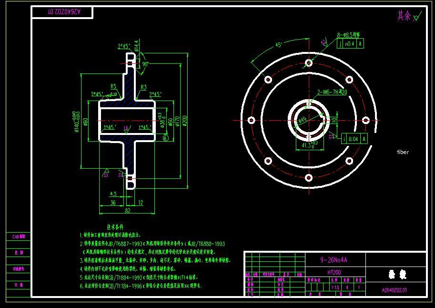This screenshot has height=308, width=435.
Task: Click the HT200 material cell in title block
Action: coord(334,272)
